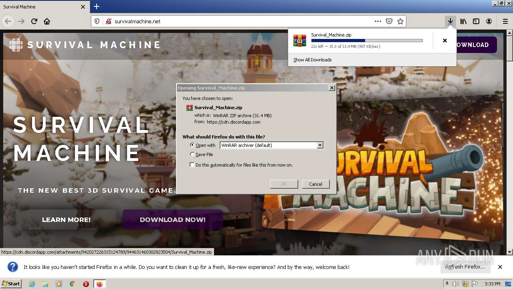The image size is (513, 289).
Task: Click the address bar URL survivalmachine.net
Action: pos(137,21)
